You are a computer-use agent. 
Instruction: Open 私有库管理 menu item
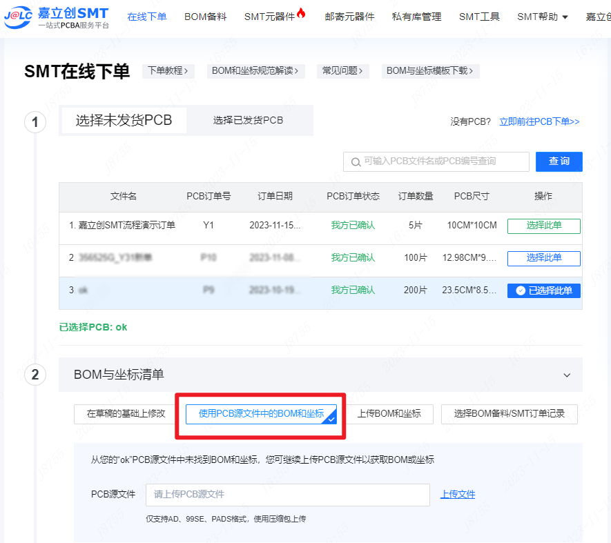click(416, 17)
